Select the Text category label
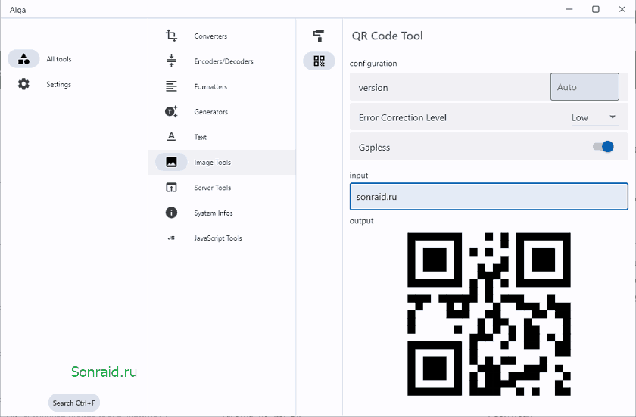Viewport: 636px width, 417px height. [x=201, y=137]
